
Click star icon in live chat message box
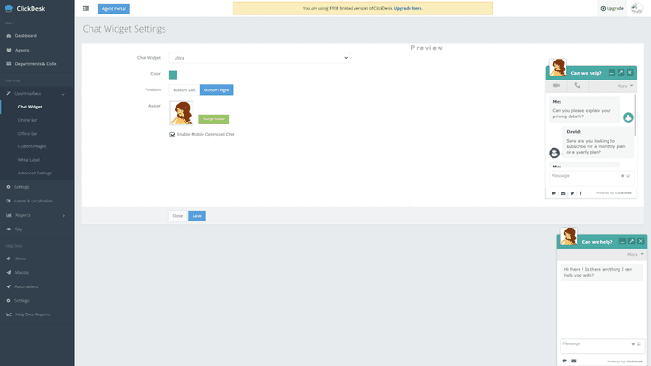(x=633, y=344)
